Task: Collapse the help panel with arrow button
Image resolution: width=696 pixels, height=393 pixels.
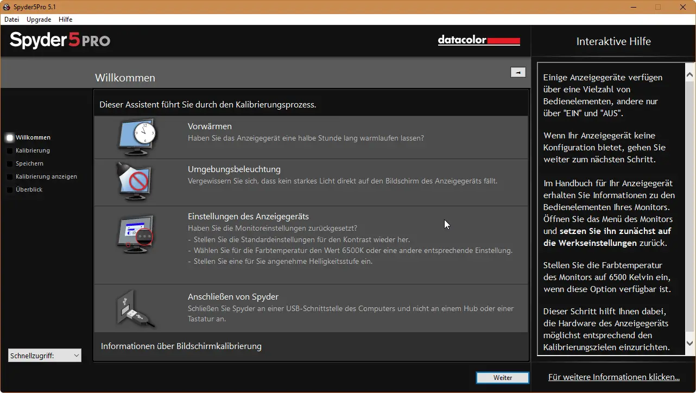Action: (518, 72)
